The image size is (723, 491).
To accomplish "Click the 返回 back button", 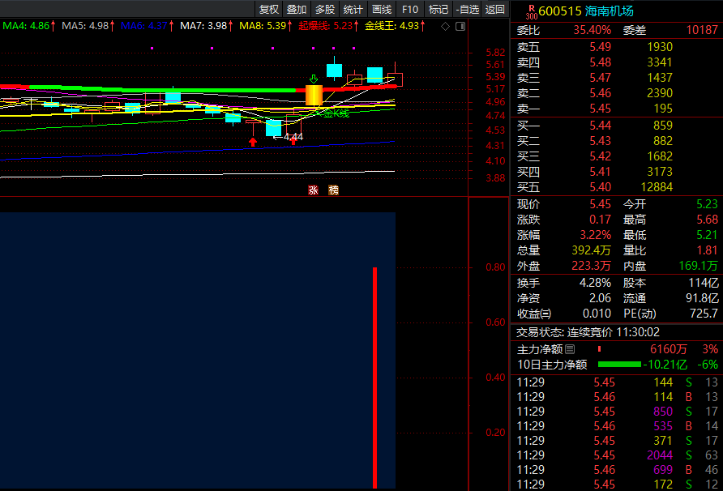I will coord(494,10).
